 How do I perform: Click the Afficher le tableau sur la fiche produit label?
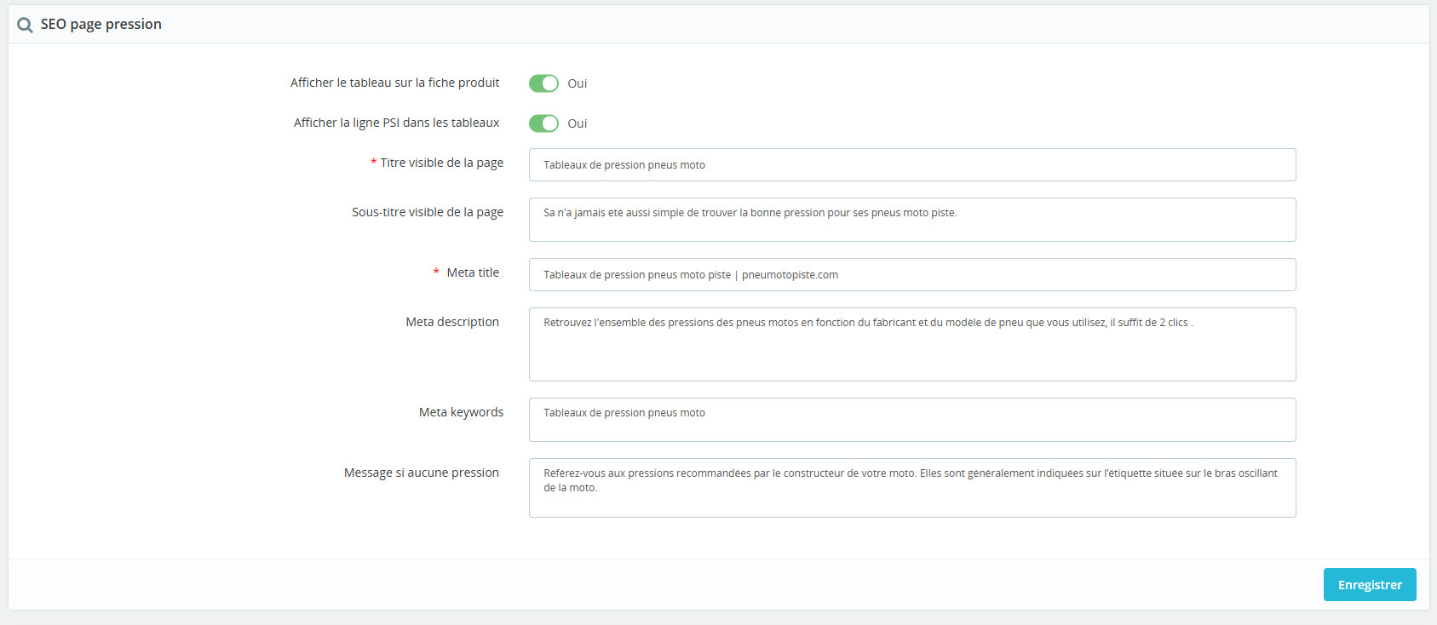pyautogui.click(x=394, y=83)
